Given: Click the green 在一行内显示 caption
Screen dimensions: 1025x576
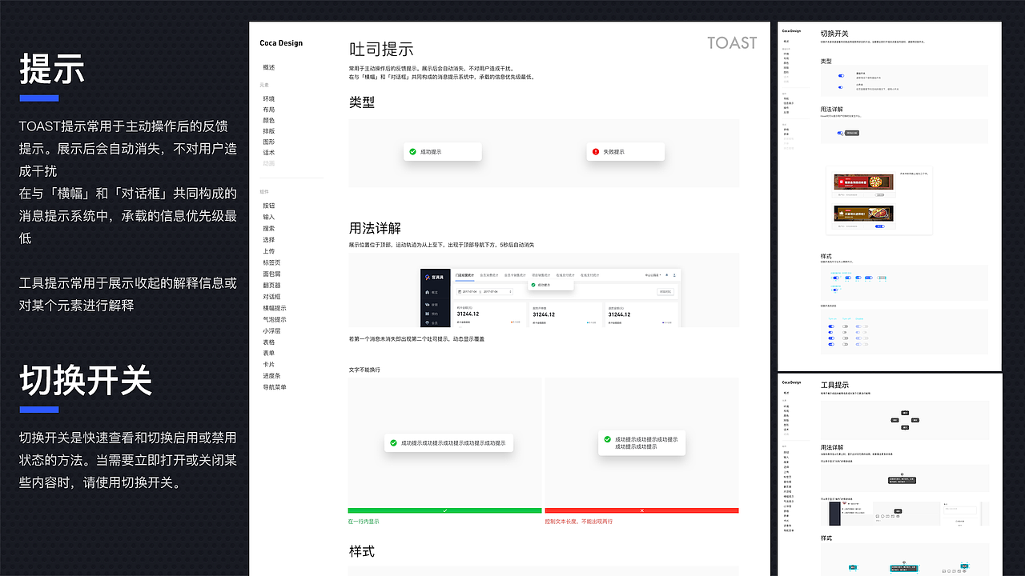Looking at the screenshot, I should (364, 522).
